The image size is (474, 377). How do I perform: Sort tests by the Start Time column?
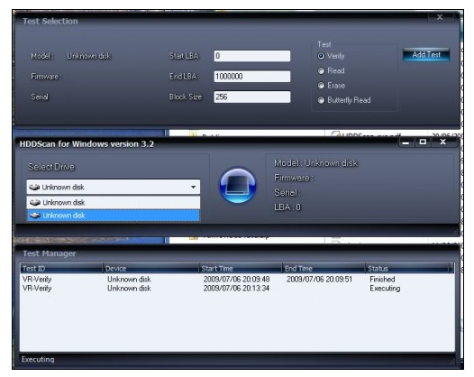241,269
